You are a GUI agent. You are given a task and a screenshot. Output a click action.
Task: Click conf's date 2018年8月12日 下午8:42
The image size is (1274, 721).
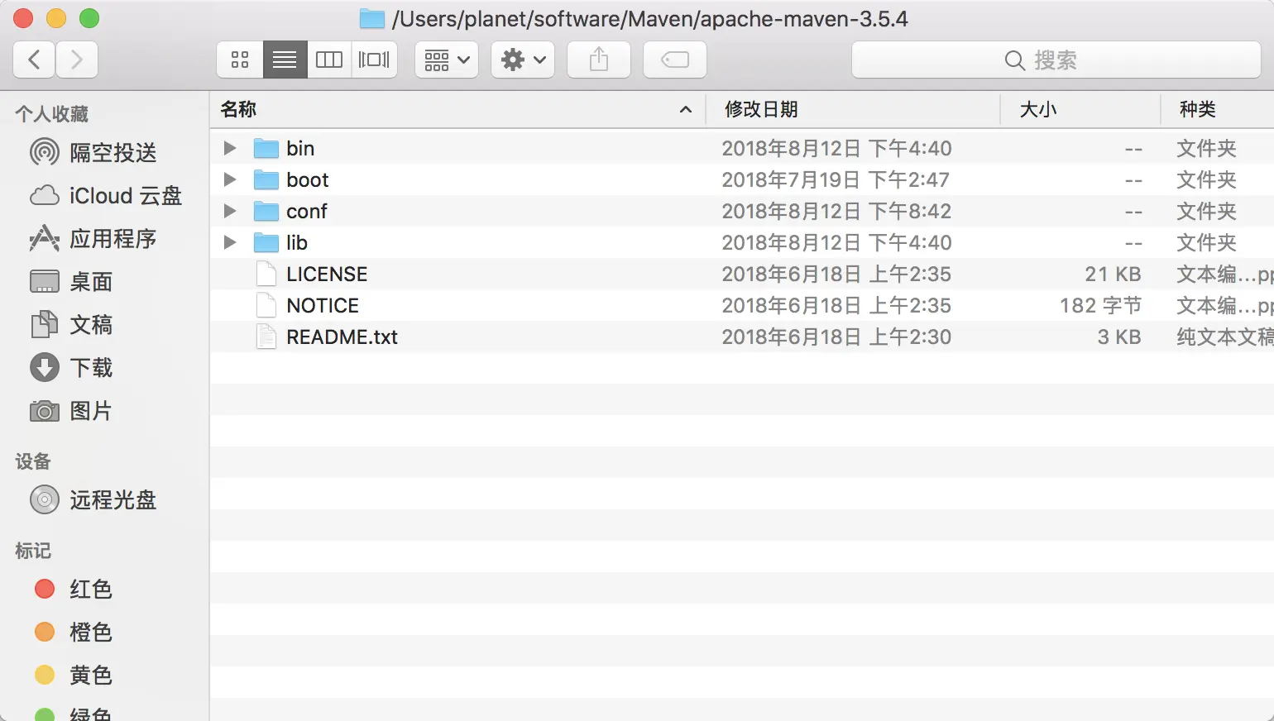[x=836, y=211]
